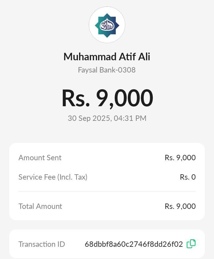Tap the large 9,000 headline figure

pyautogui.click(x=125, y=98)
